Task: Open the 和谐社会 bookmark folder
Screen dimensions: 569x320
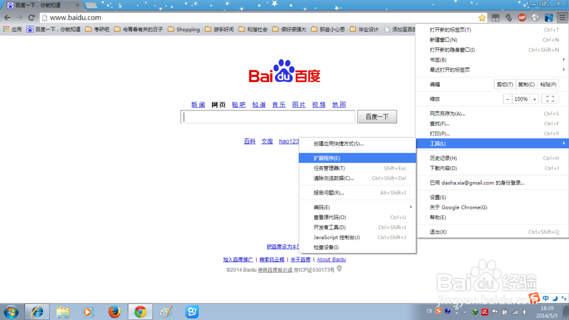Action: 253,29
